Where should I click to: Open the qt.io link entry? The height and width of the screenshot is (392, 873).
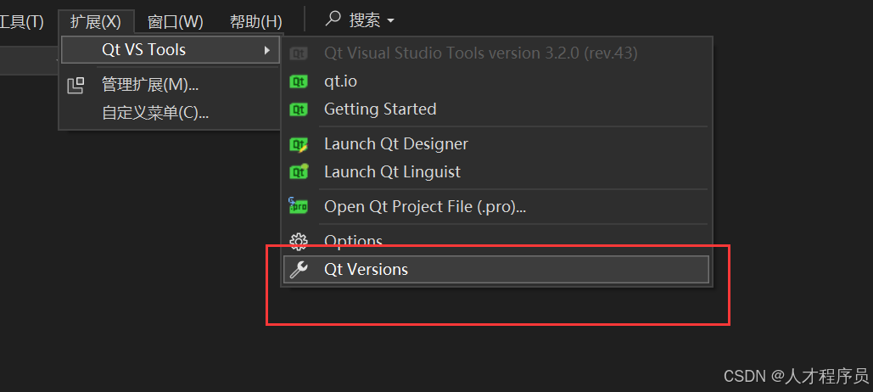[341, 81]
